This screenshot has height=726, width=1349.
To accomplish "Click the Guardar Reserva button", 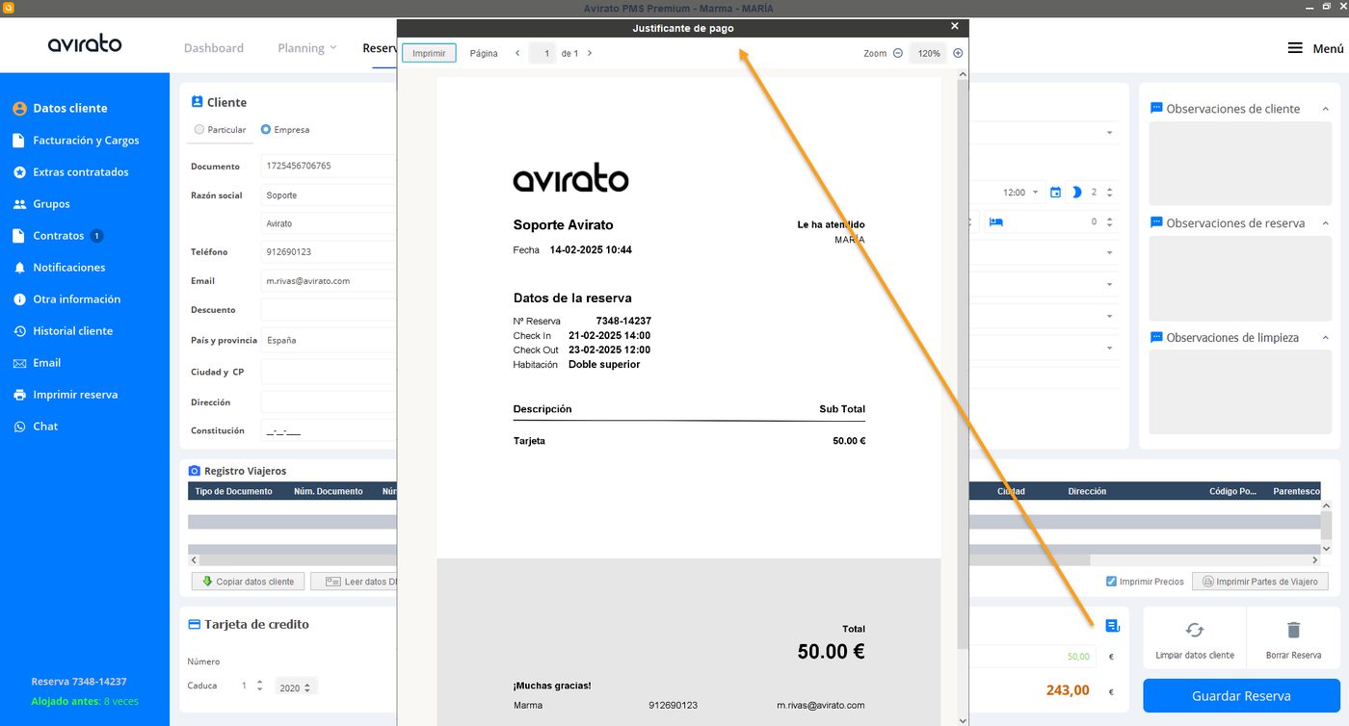I will (x=1241, y=696).
